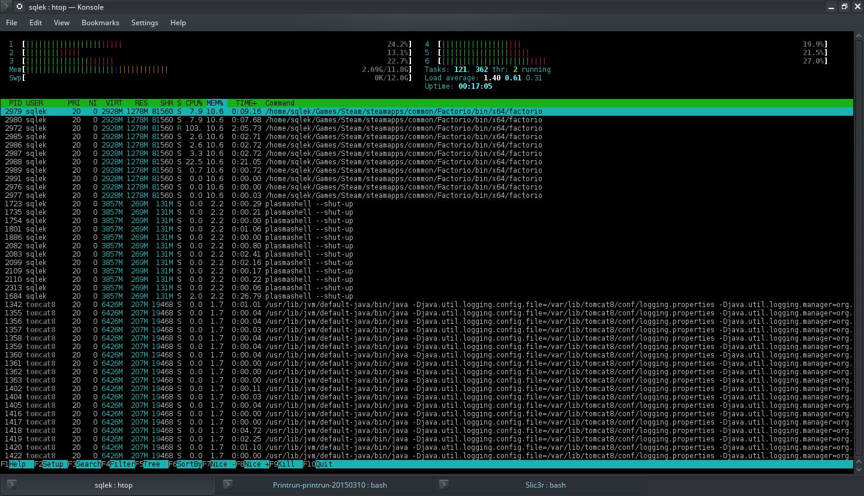Sort by the VIRT column header
Screen dimensions: 864x496
pos(114,103)
